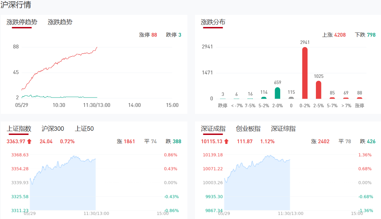The width and height of the screenshot is (381, 219).
Task: Click the 涨停 88 count label
Action: point(148,35)
